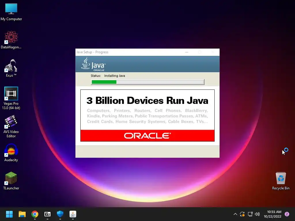
Task: Select the Vegas Pro 13.0 shortcut
Action: pos(11,98)
